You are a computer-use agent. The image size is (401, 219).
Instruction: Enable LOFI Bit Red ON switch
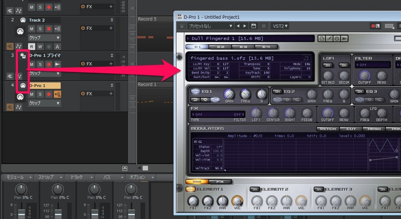[x=328, y=65]
